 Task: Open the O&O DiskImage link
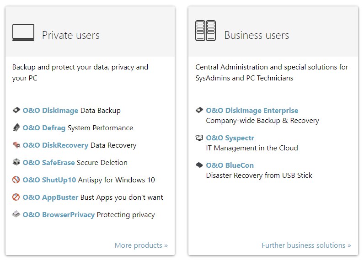(50, 111)
